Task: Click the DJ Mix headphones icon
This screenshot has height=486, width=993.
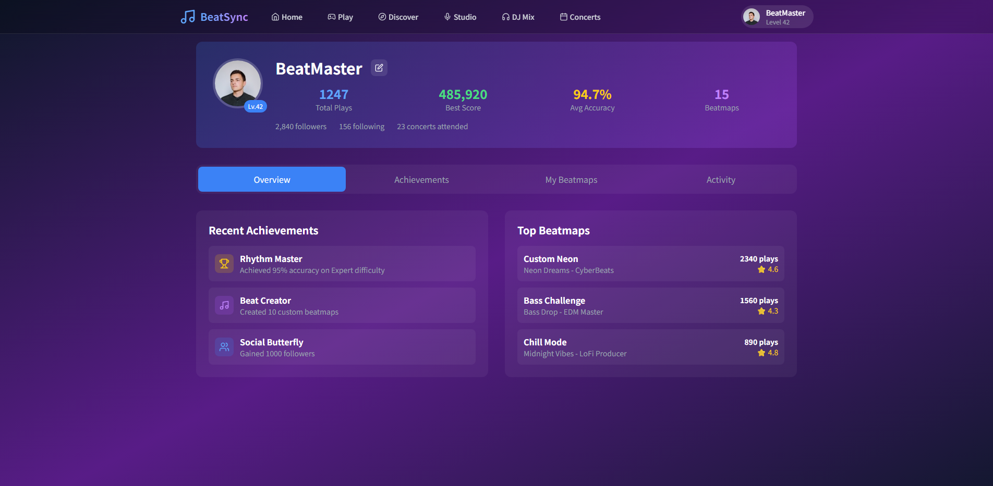Action: [x=505, y=17]
